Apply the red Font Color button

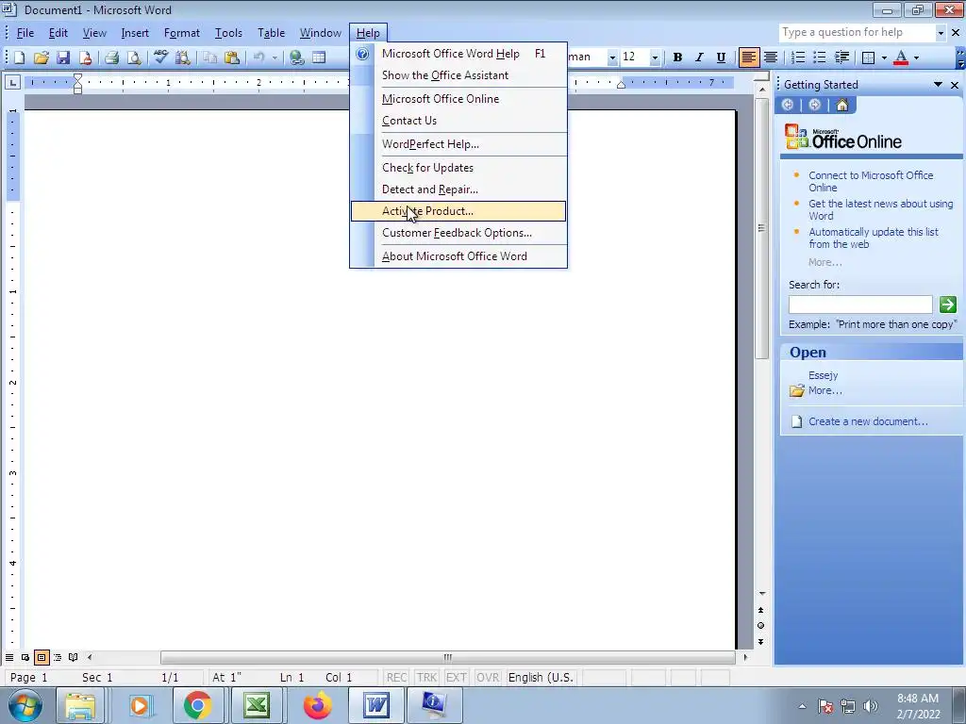point(901,58)
